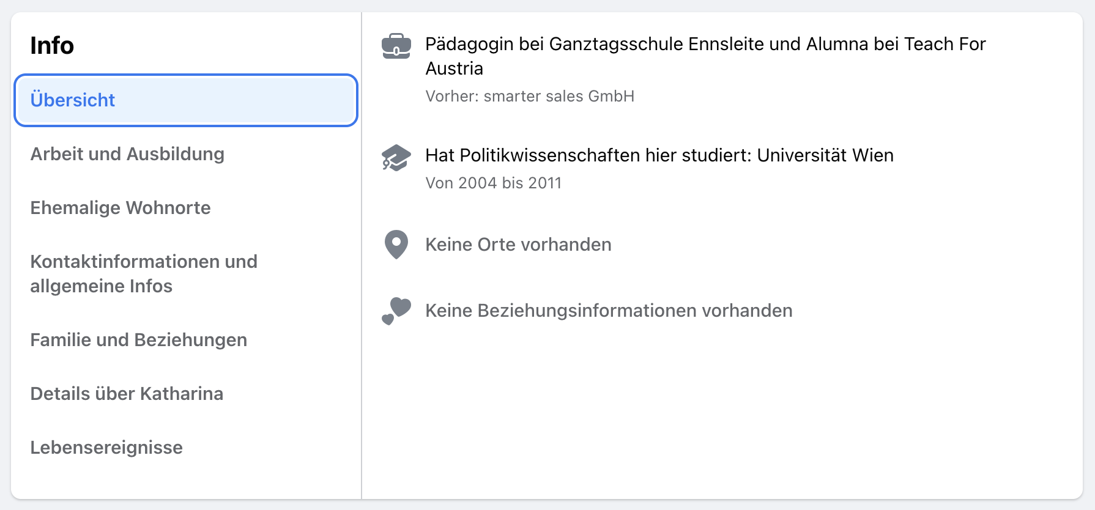Click Pädagogin bei Ganztagsschule Ennsleite workplace text
Screen dimensions: 1095x510
(705, 56)
